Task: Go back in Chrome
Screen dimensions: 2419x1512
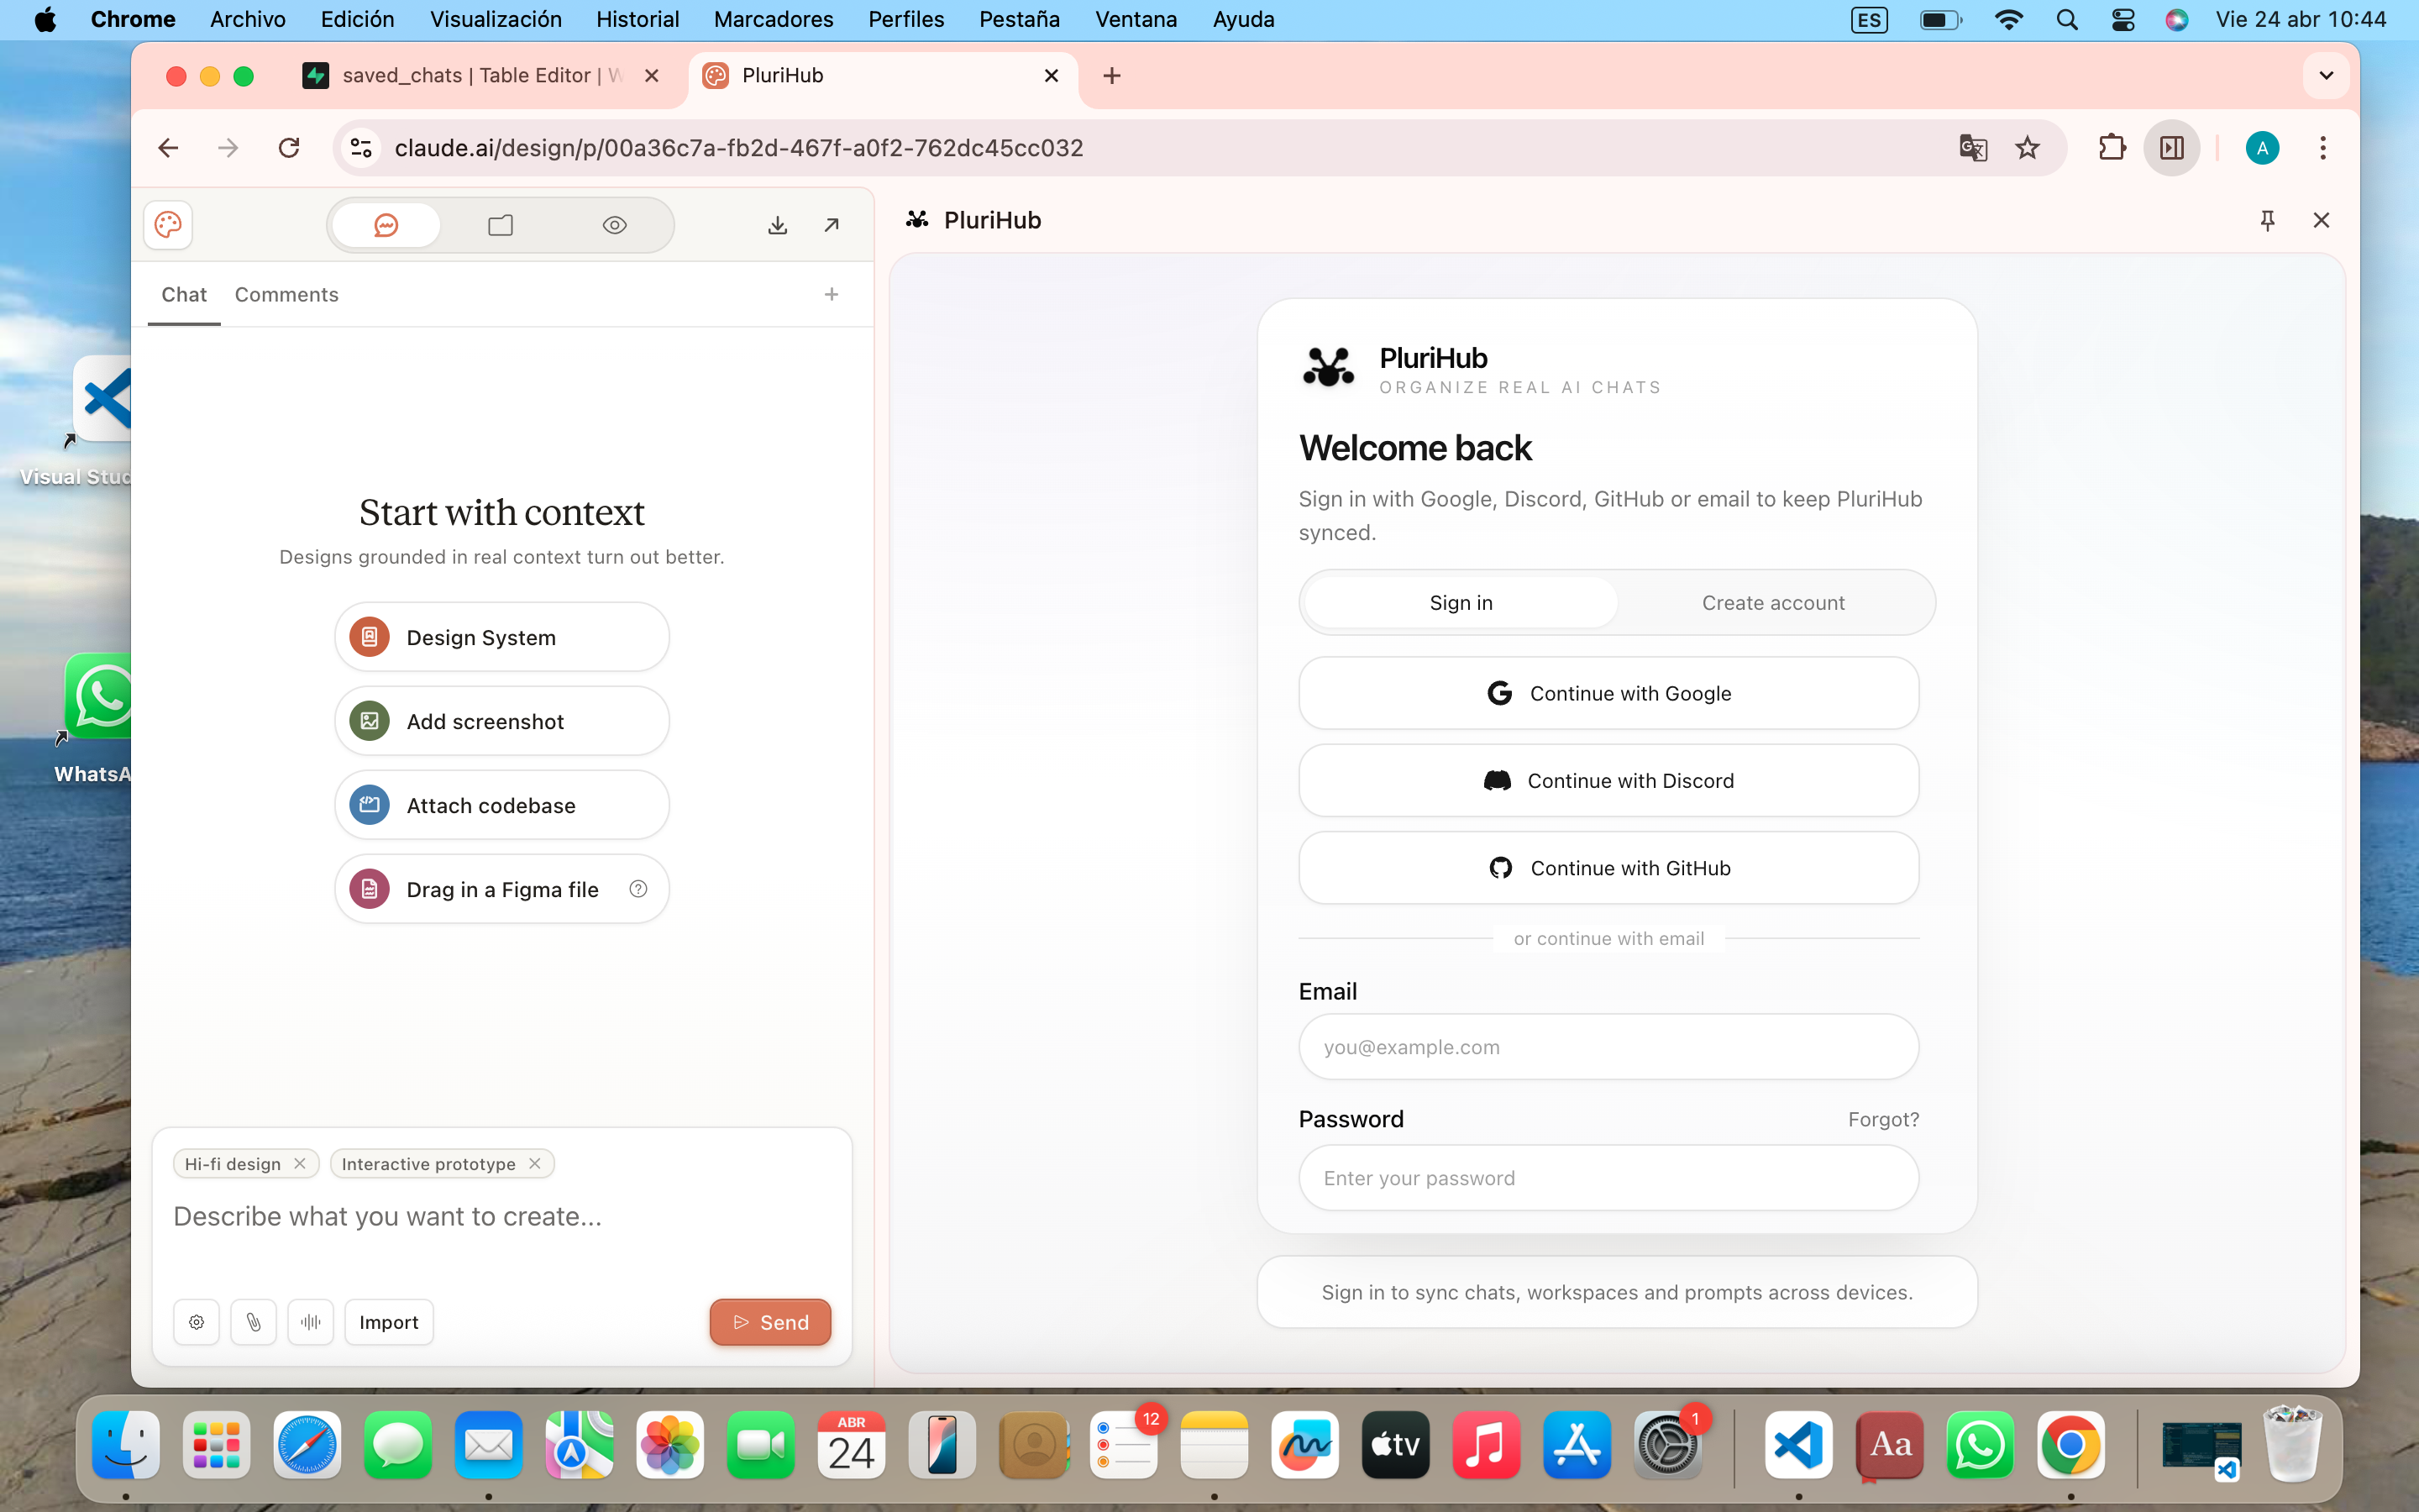Action: tap(168, 148)
